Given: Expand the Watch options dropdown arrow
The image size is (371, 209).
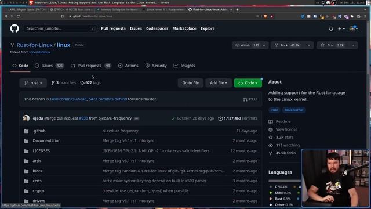Looking at the screenshot, I should pyautogui.click(x=264, y=45).
